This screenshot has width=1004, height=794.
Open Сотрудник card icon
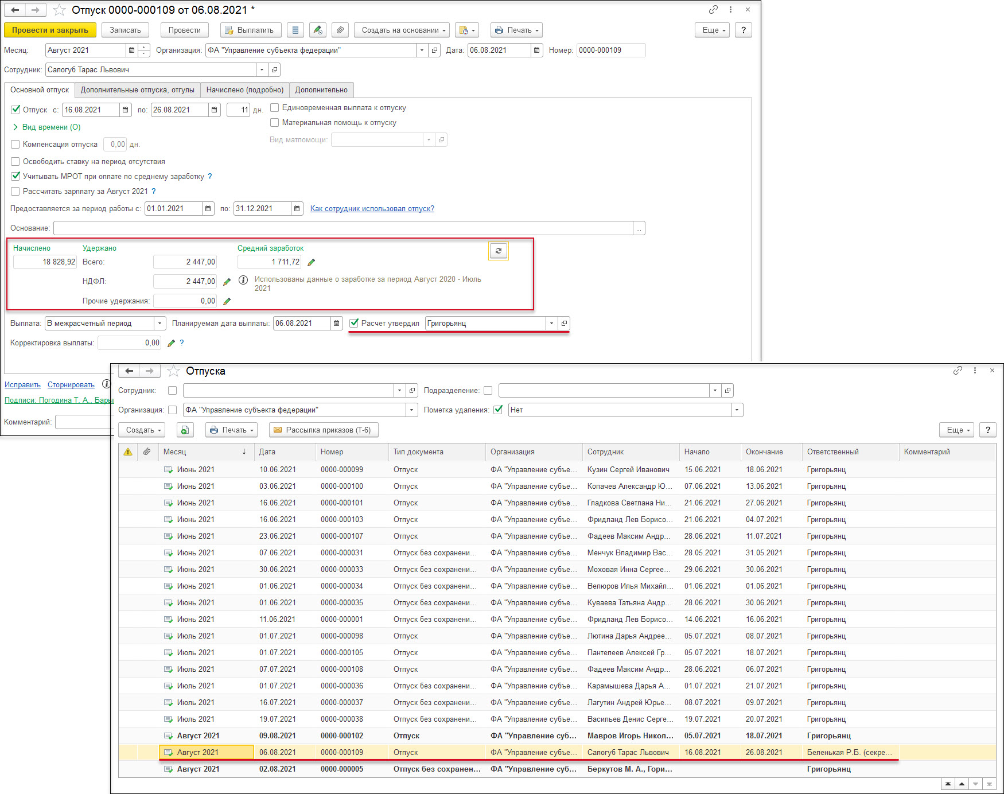point(275,70)
